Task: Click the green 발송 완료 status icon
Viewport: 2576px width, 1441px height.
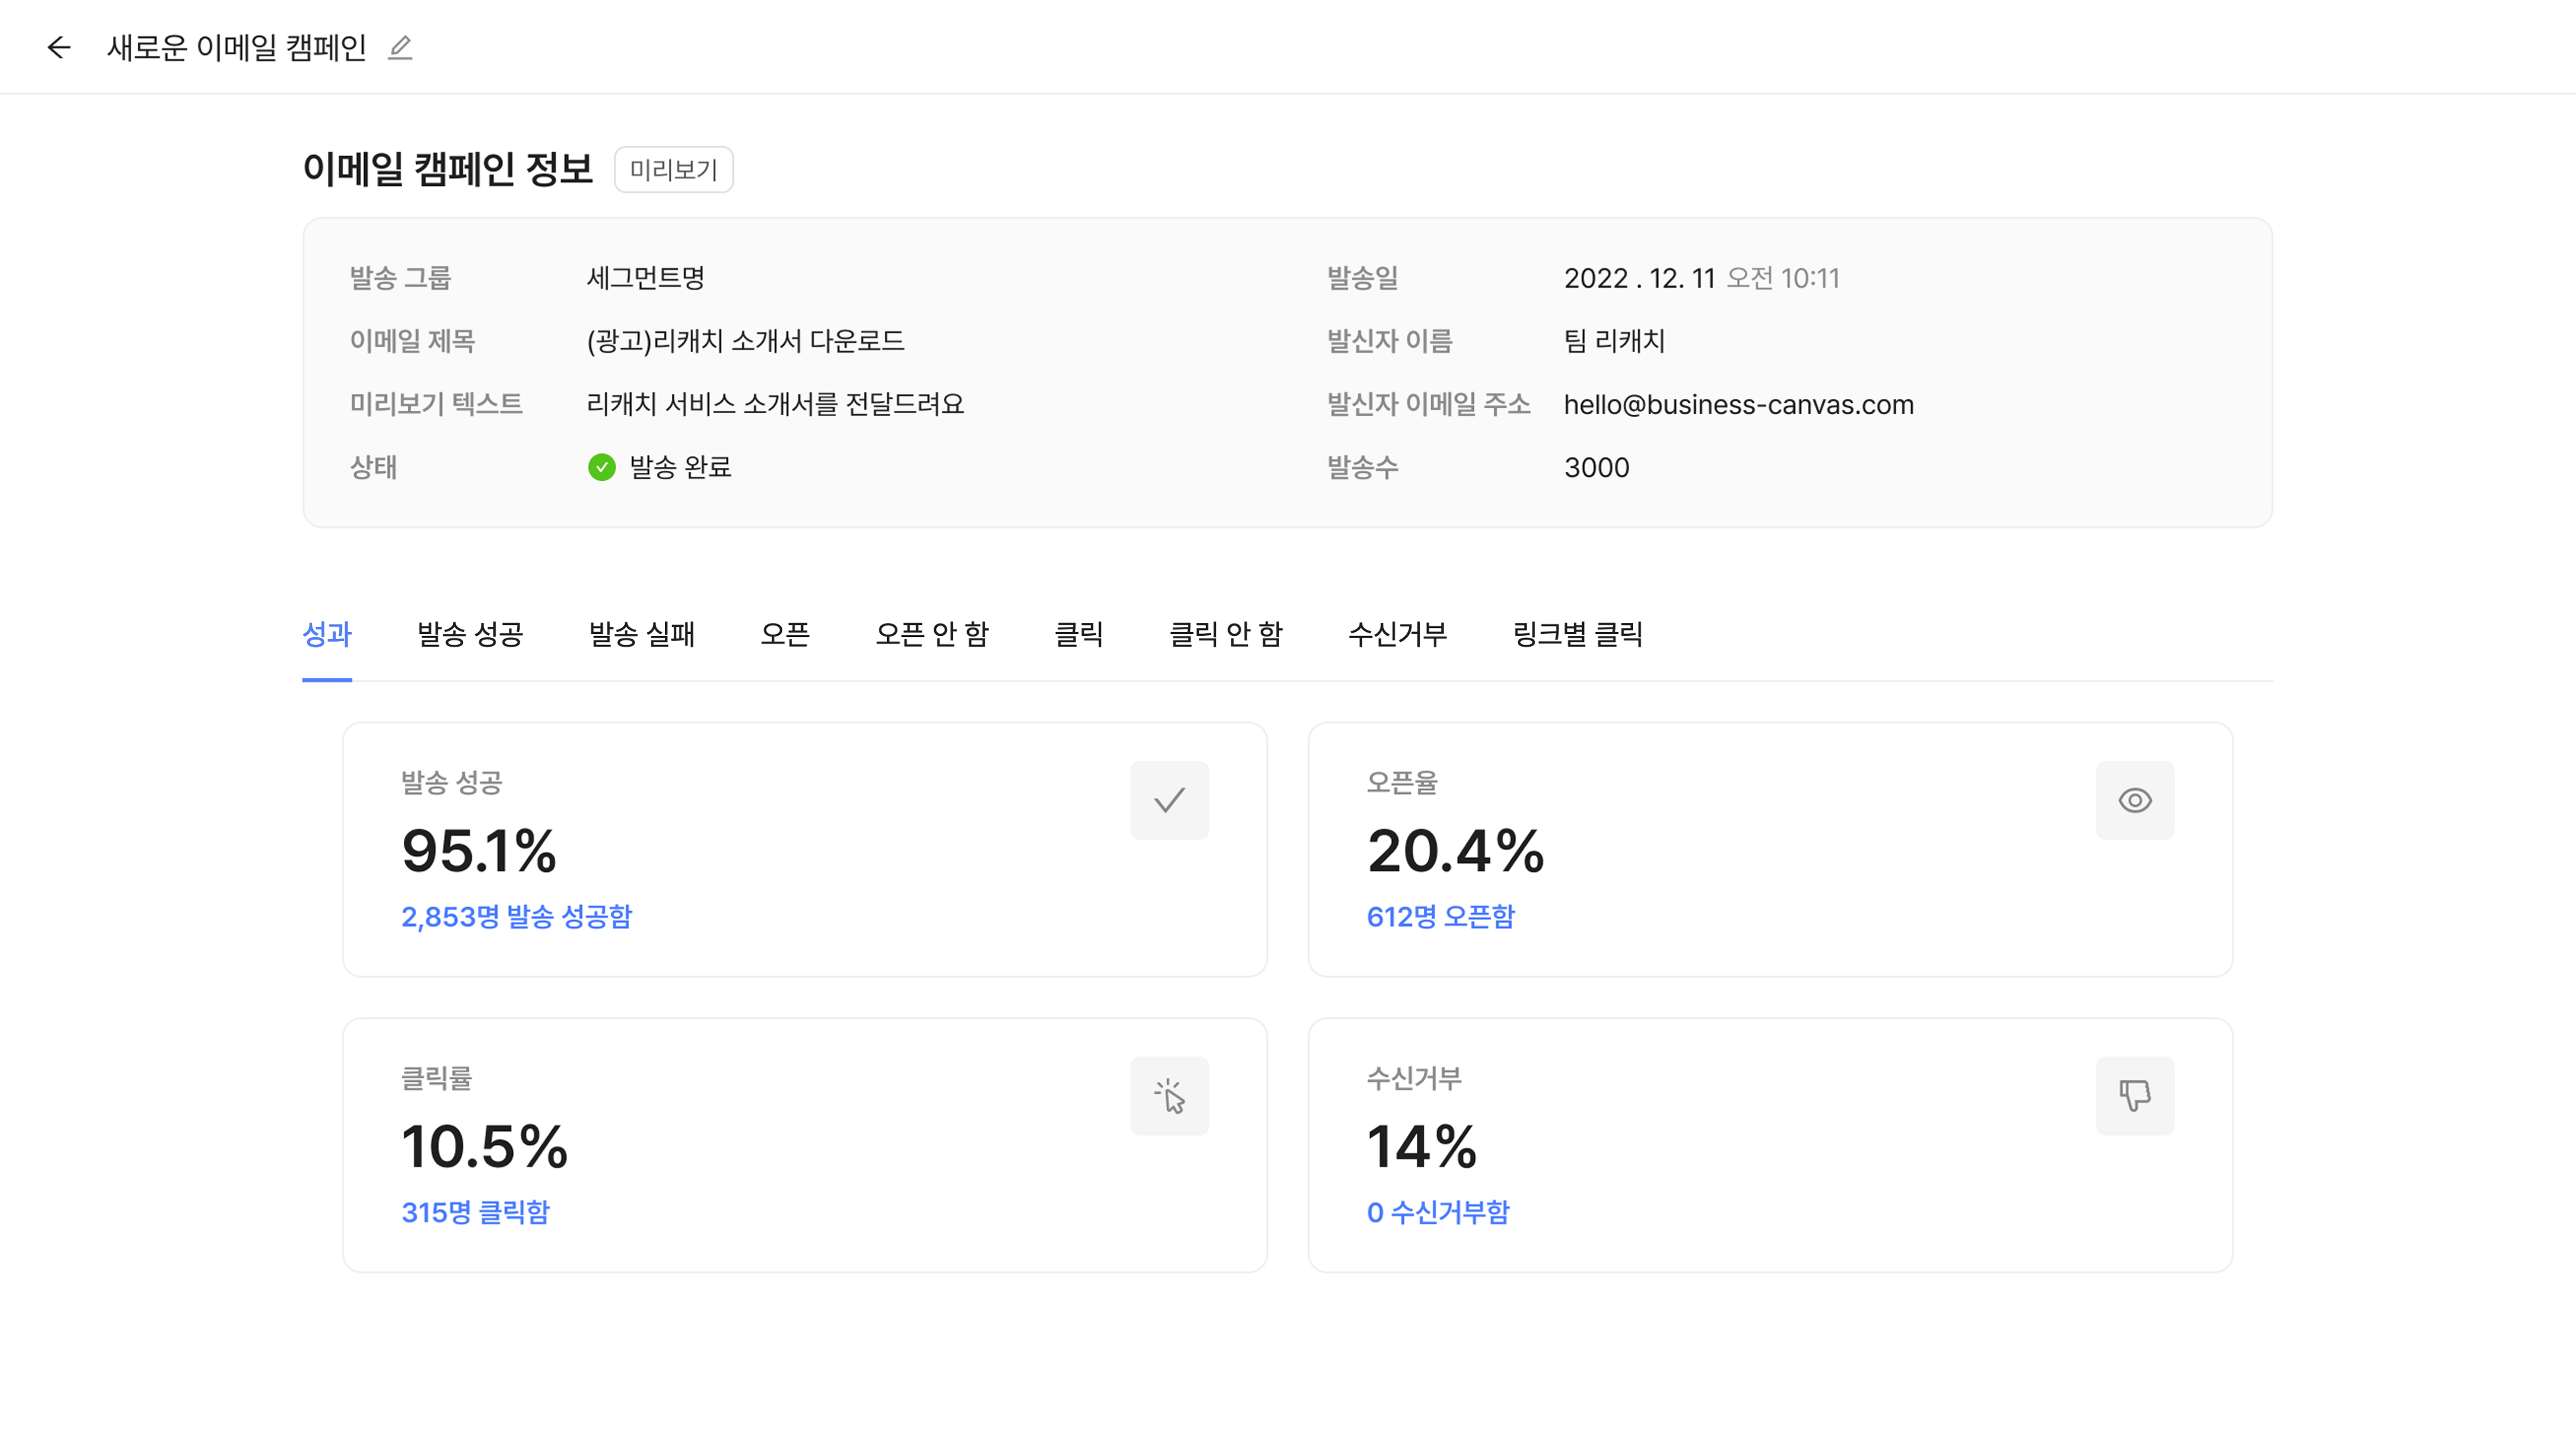Action: point(602,467)
